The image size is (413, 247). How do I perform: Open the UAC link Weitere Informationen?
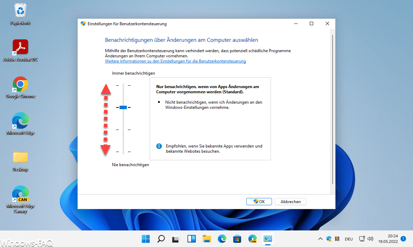pos(175,61)
